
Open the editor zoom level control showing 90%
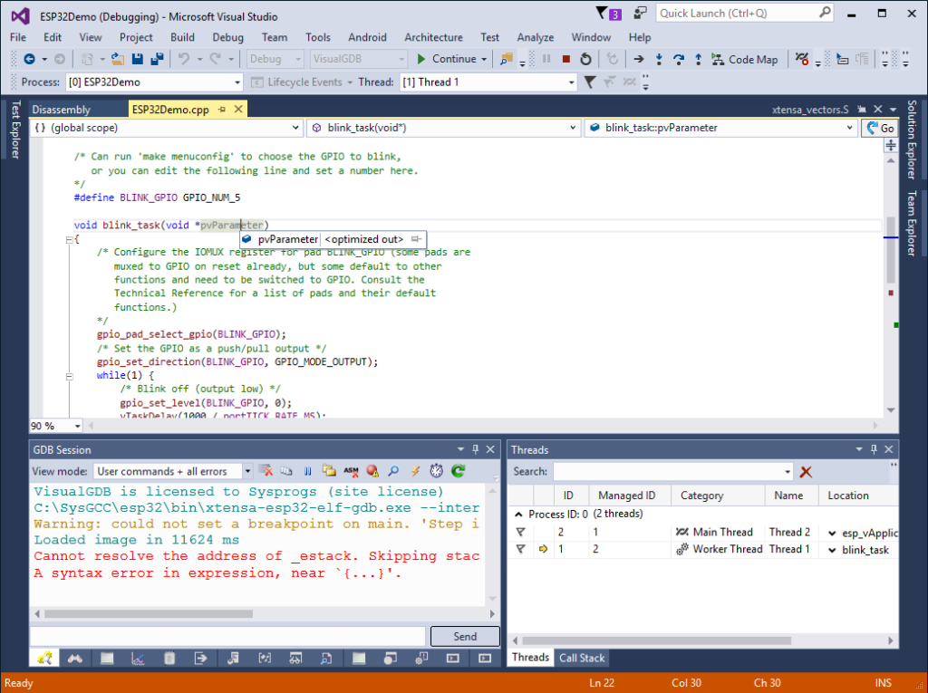(x=53, y=425)
